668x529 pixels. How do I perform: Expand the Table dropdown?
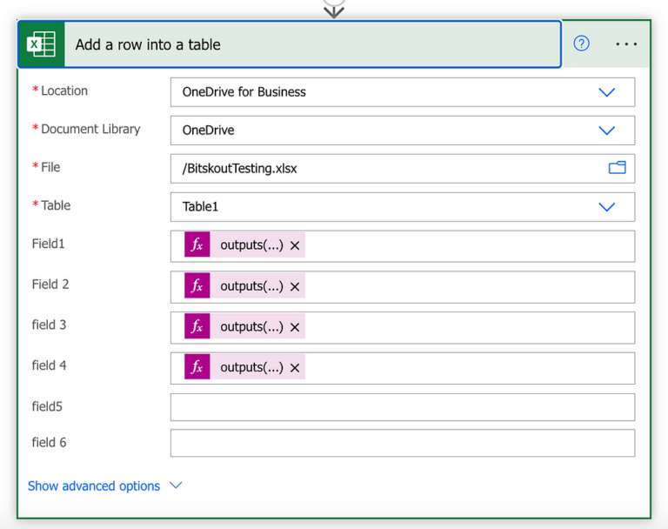(606, 207)
